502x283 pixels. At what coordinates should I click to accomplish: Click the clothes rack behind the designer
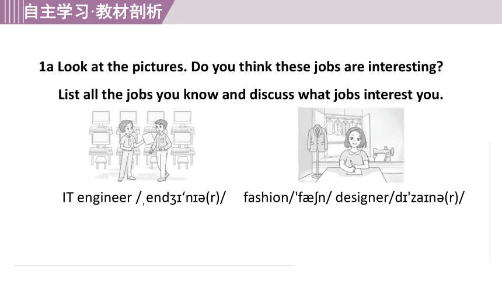coord(344,126)
